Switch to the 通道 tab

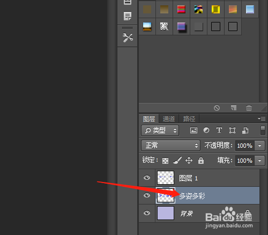(x=169, y=119)
